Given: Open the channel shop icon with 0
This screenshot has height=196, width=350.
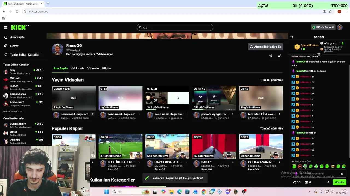Looking at the screenshot, I should tap(308, 182).
